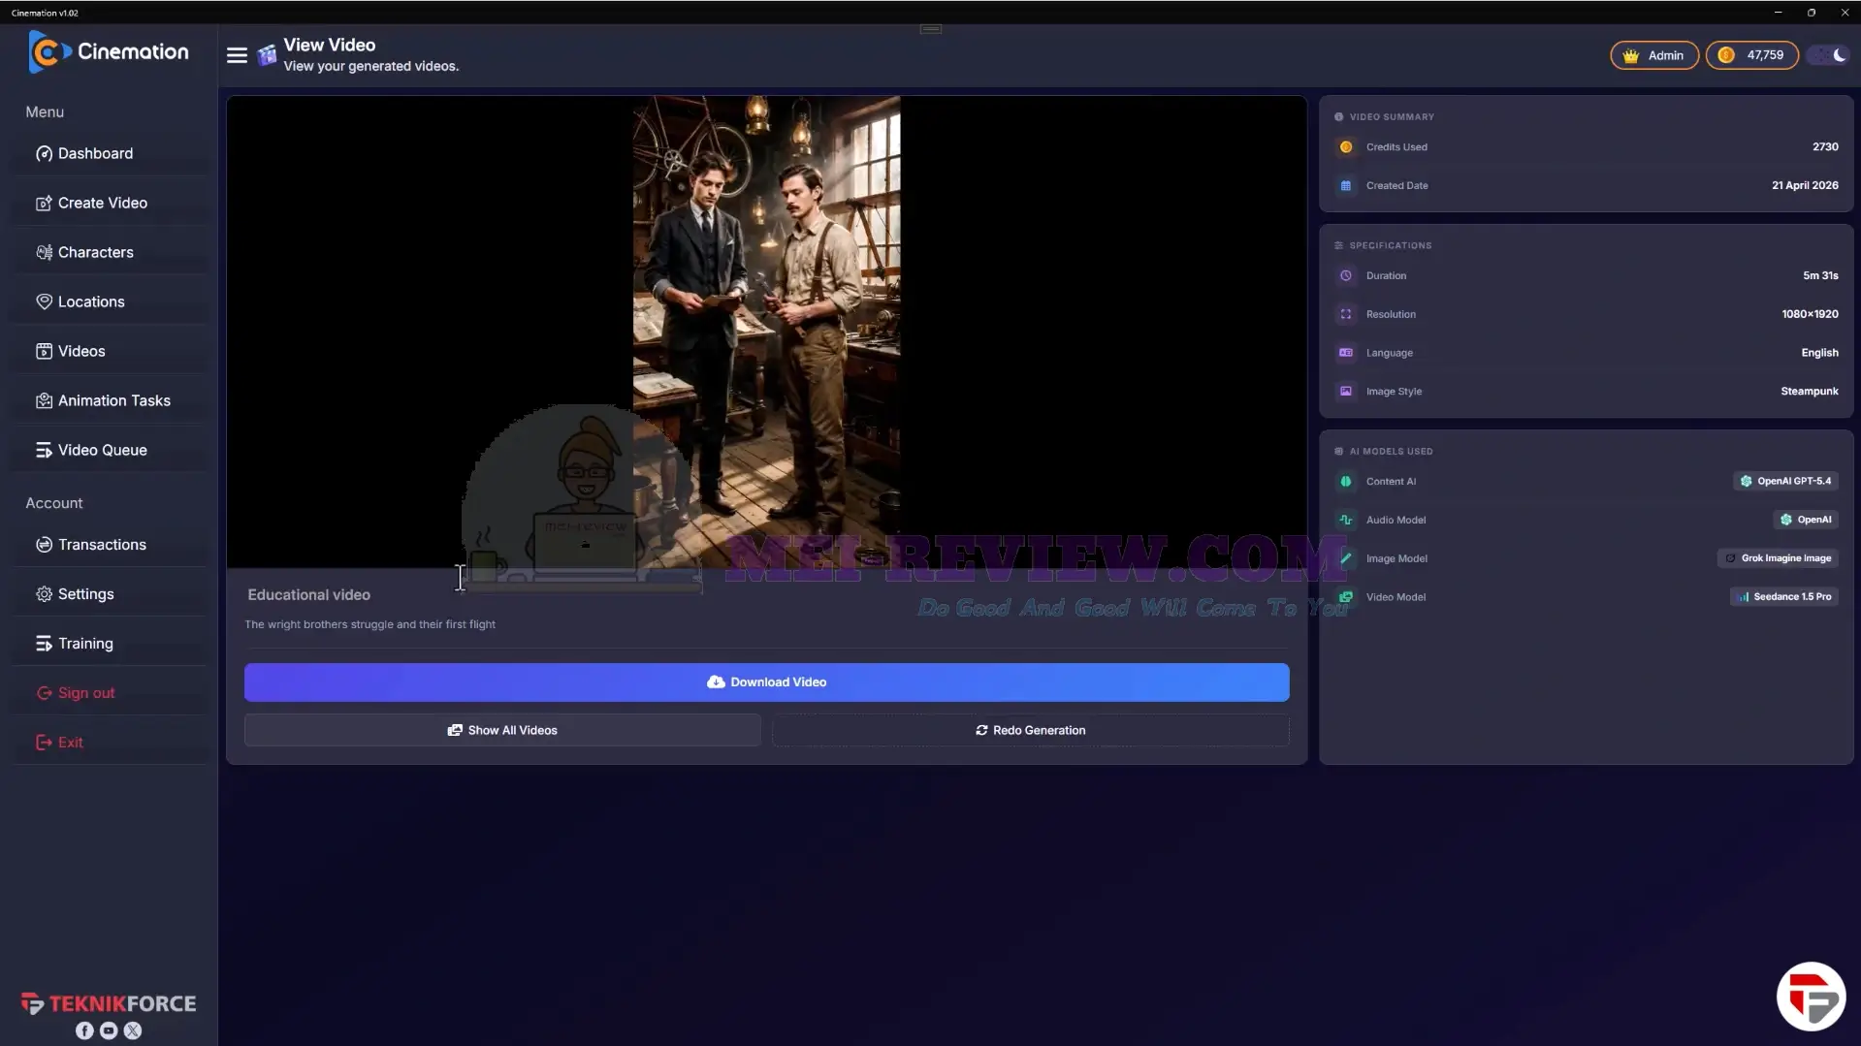Image resolution: width=1861 pixels, height=1046 pixels.
Task: Click the Admin crown badge
Action: click(1653, 55)
